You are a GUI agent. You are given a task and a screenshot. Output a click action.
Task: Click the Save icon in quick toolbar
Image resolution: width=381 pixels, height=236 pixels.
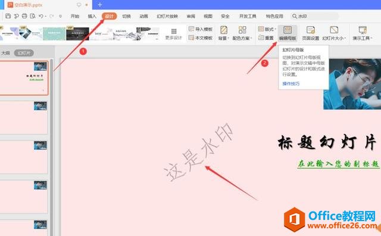8,16
